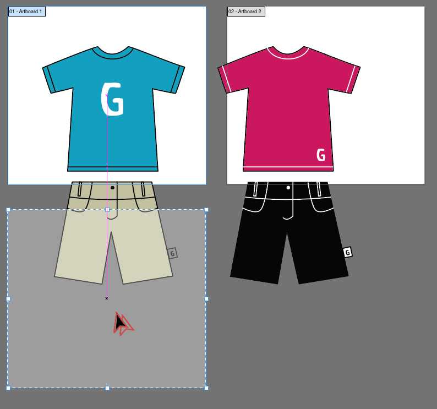Click the top-right selection handle
The image size is (437, 409).
206,210
